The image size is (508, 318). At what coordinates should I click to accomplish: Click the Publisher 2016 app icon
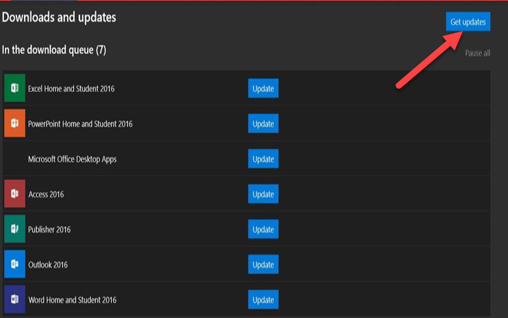[x=15, y=229]
